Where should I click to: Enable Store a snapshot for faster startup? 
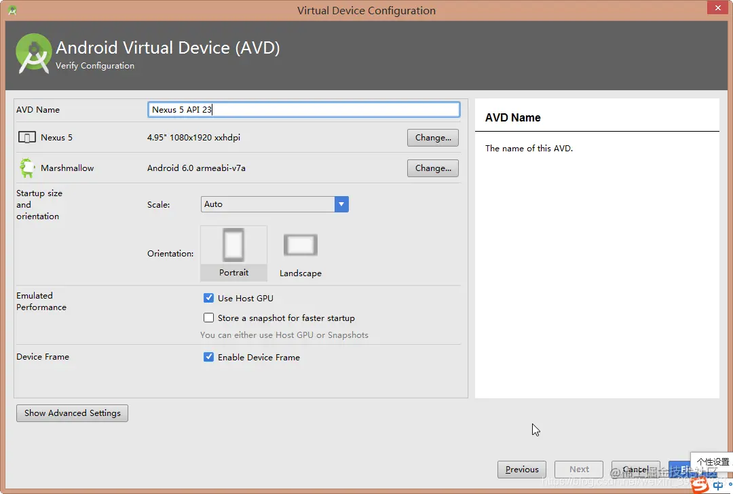pos(208,318)
